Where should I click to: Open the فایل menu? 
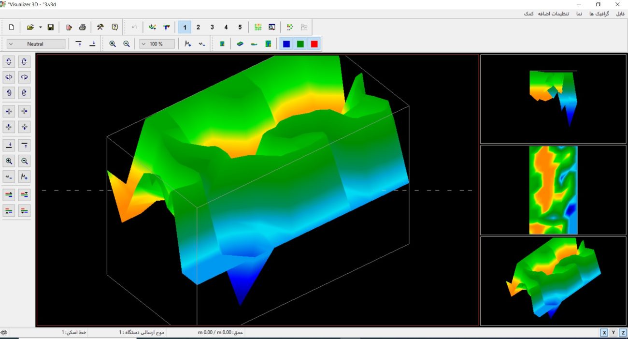(x=620, y=14)
